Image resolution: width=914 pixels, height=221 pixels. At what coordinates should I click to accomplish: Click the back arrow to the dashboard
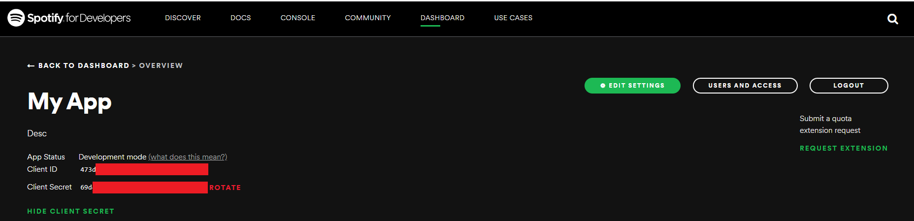pyautogui.click(x=31, y=66)
